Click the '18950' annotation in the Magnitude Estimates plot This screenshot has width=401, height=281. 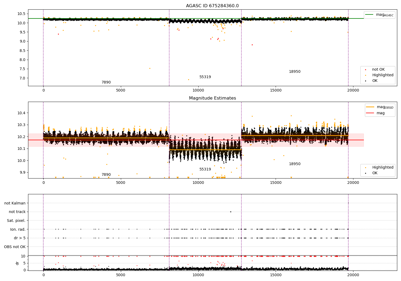pos(295,164)
